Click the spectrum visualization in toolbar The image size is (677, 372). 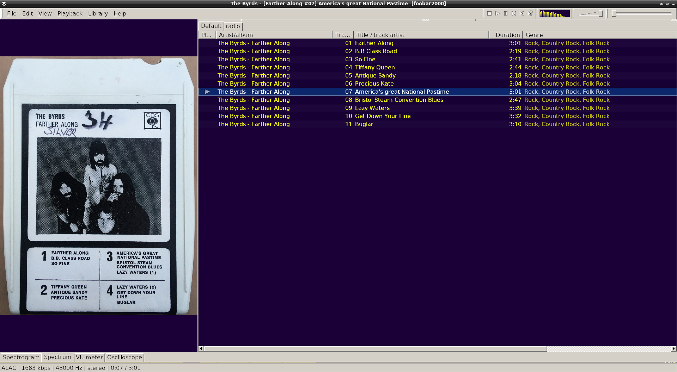pyautogui.click(x=554, y=13)
